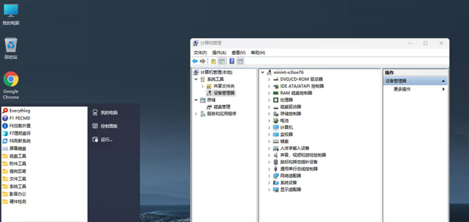
Task: Expand the 显示适配器 device category
Action: [269, 190]
